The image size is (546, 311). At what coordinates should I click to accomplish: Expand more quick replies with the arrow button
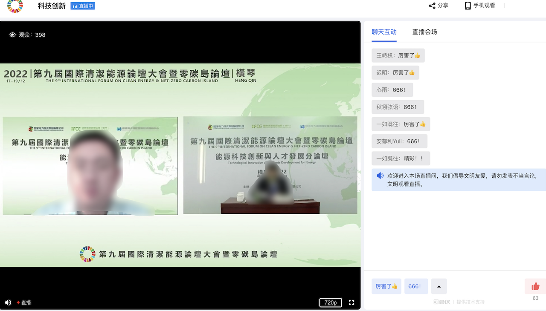point(439,286)
